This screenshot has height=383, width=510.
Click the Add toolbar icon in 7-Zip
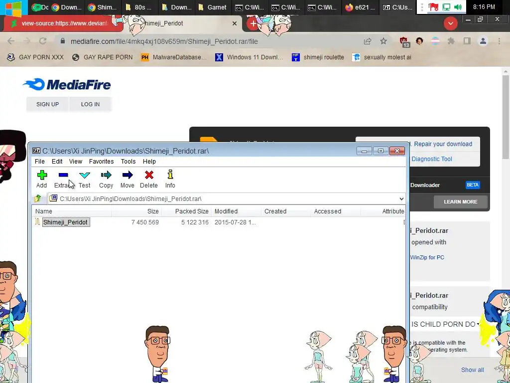(42, 175)
